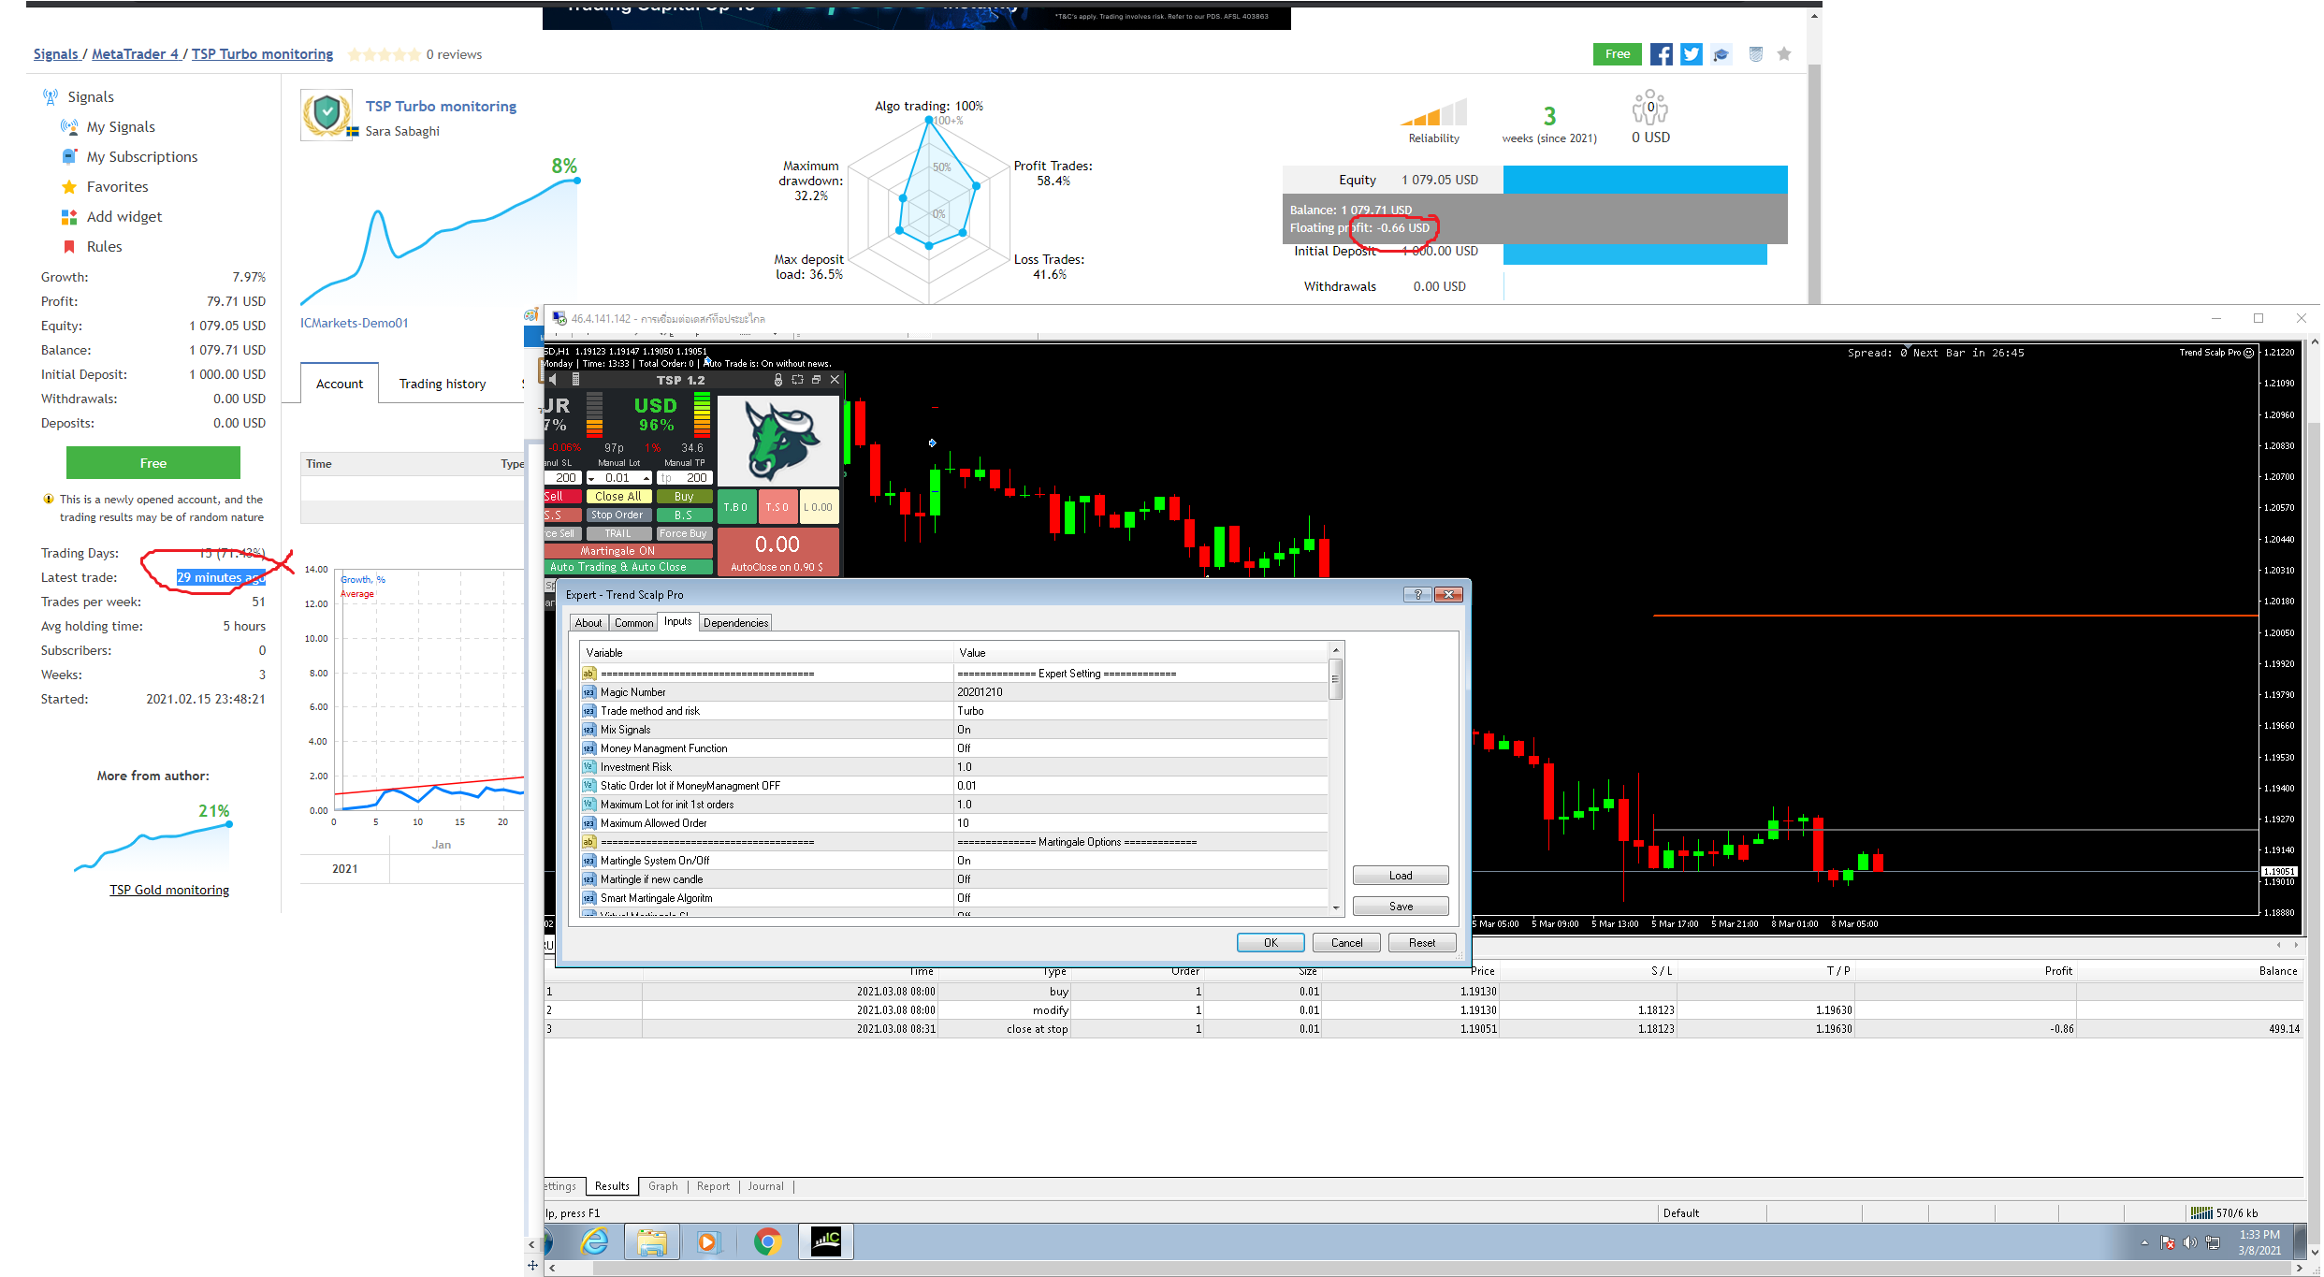Open TSP Gold monitoring link
The width and height of the screenshot is (2324, 1277).
(x=169, y=890)
